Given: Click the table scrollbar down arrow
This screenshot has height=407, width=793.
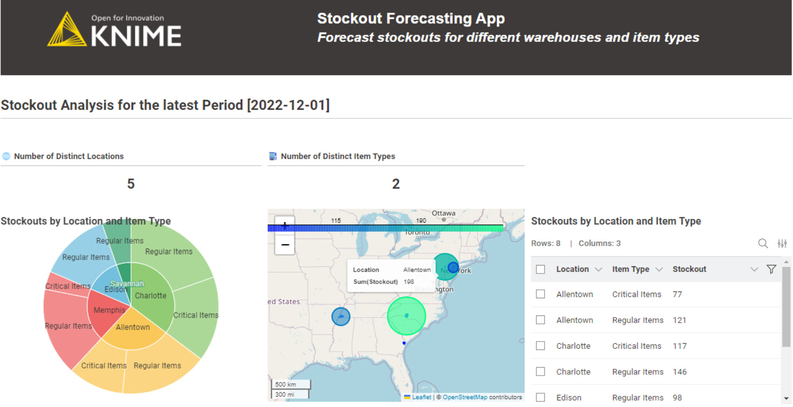Looking at the screenshot, I should [786, 398].
